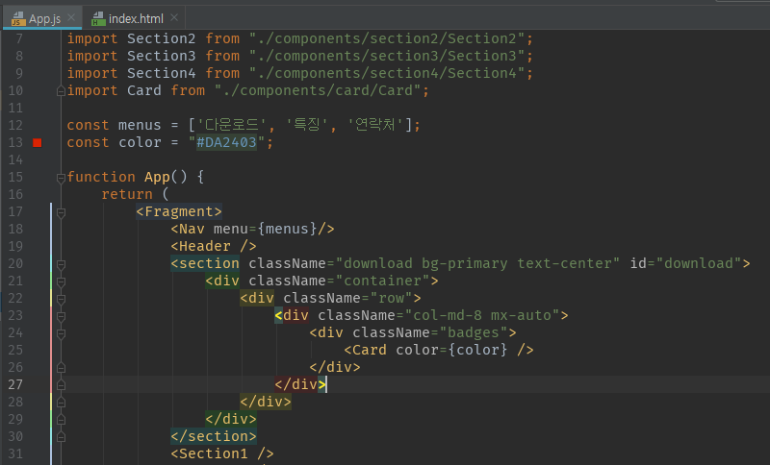The height and width of the screenshot is (465, 770).
Task: Click the path "./components/section3/Section3"
Action: coord(387,56)
